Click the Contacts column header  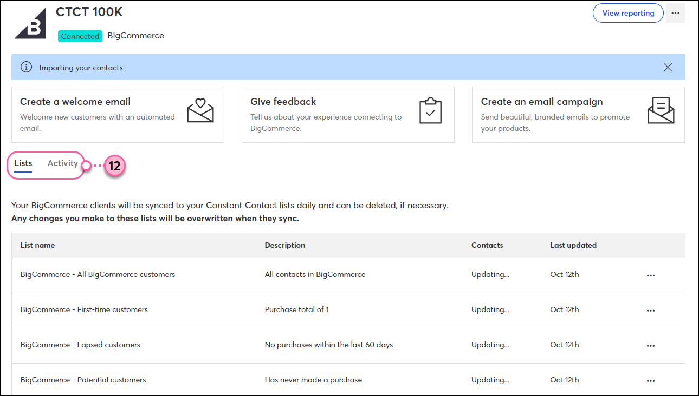click(487, 245)
